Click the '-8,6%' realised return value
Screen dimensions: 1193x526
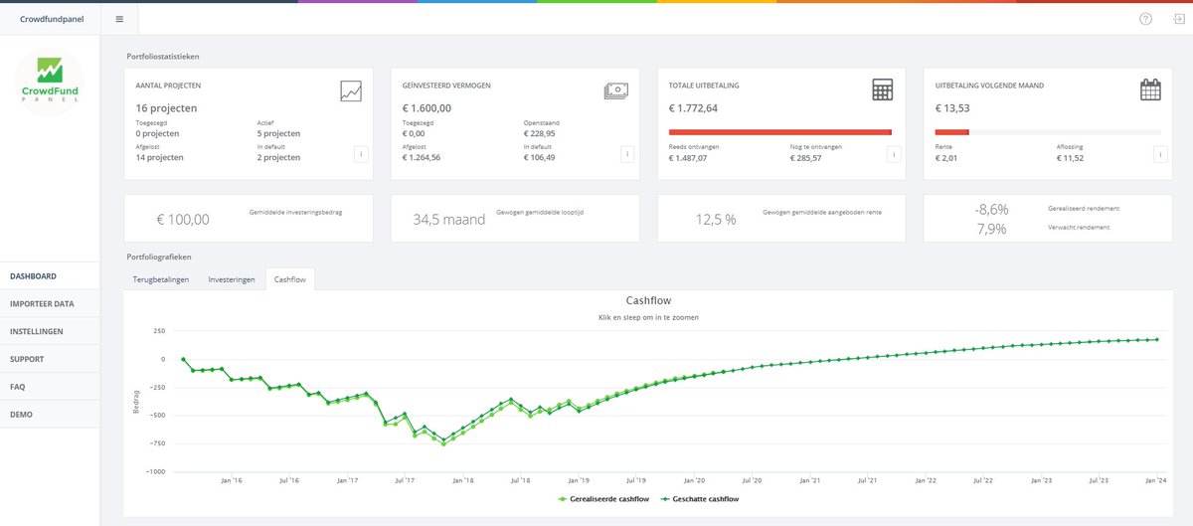pyautogui.click(x=991, y=210)
